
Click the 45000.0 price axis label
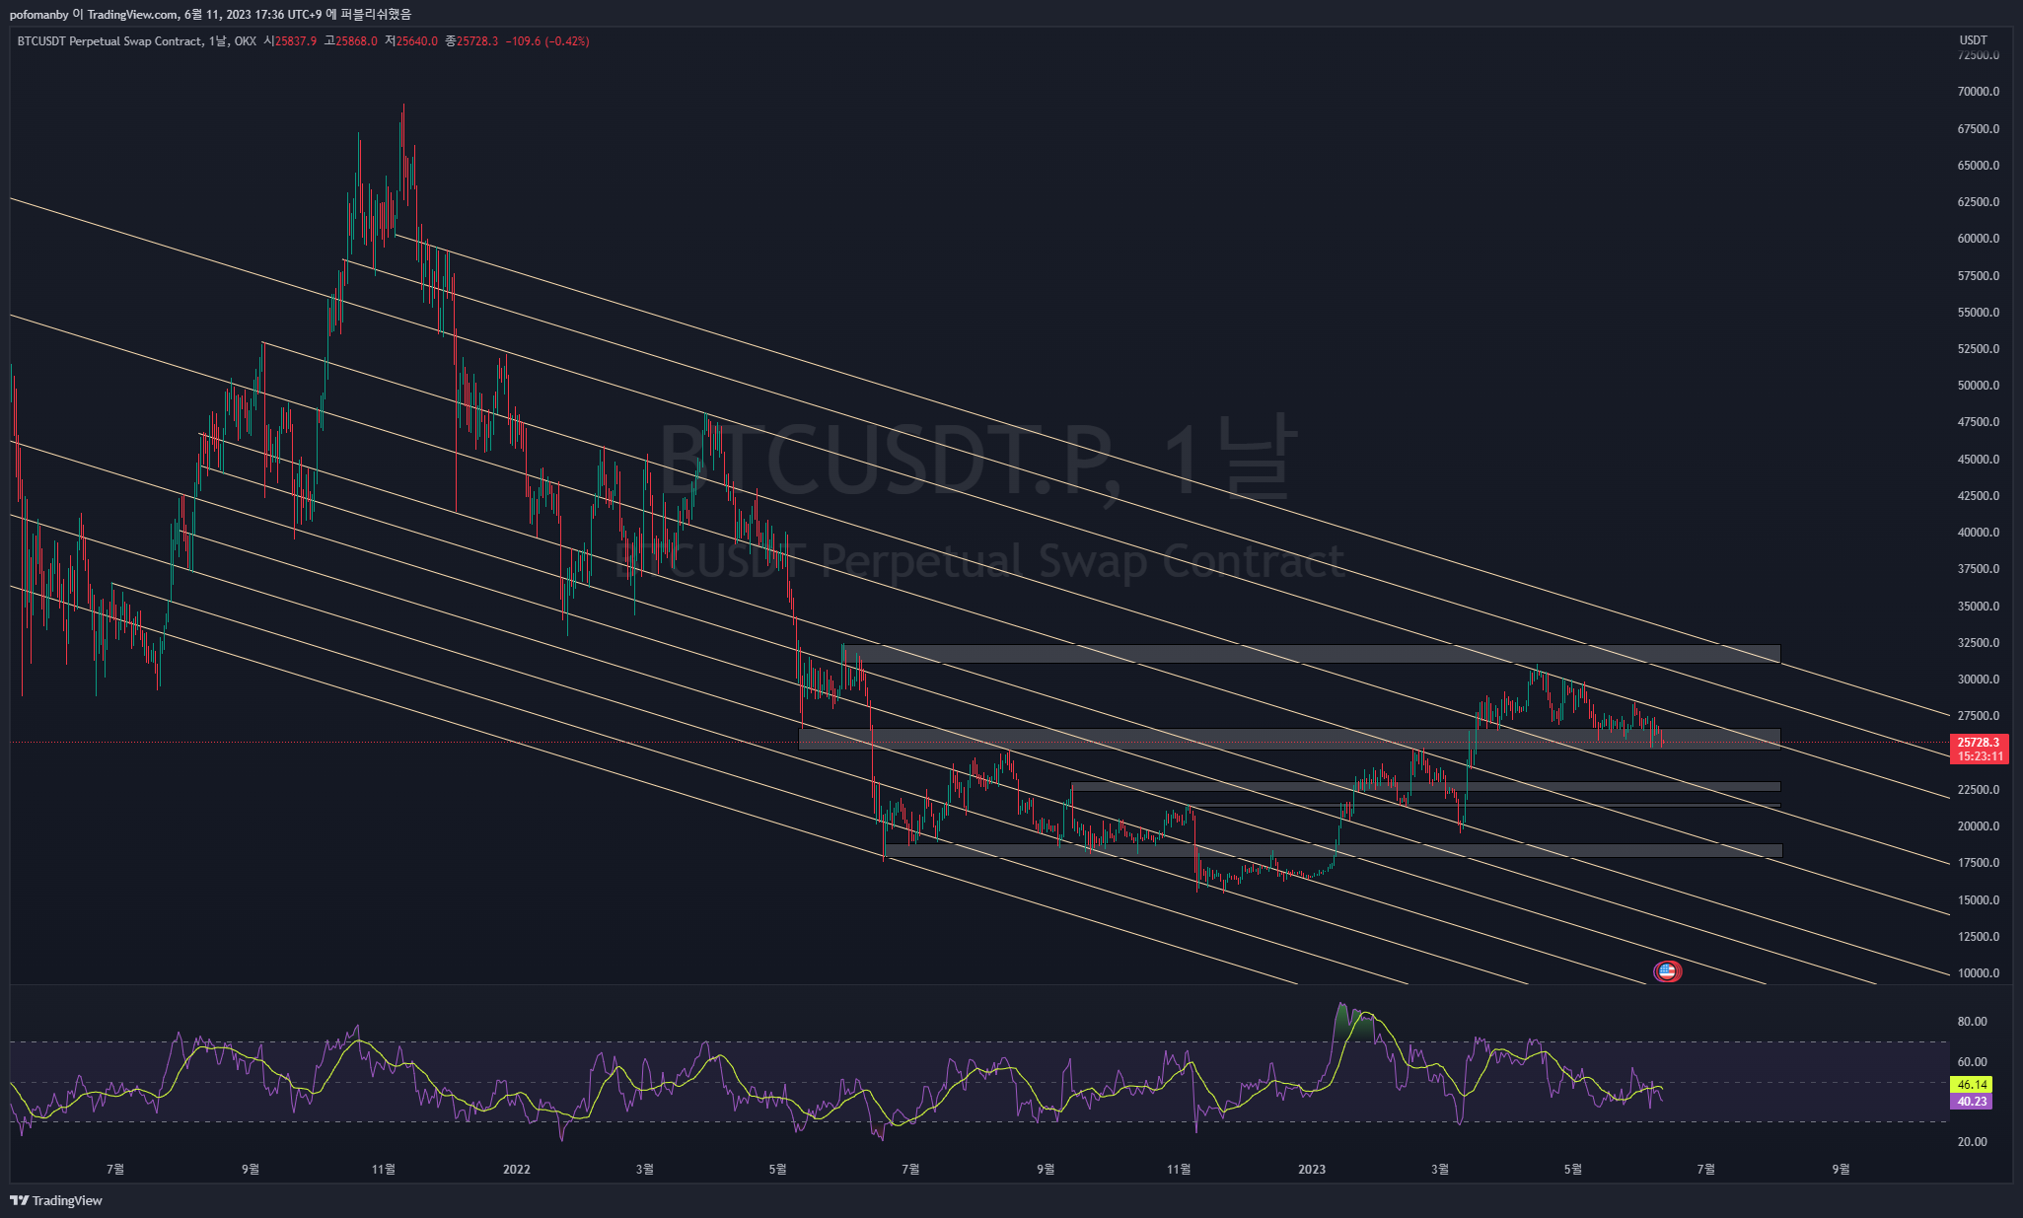point(1979,460)
